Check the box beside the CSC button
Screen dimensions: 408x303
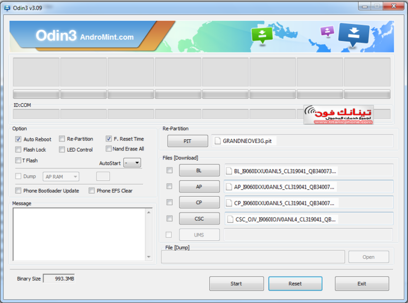click(x=169, y=218)
